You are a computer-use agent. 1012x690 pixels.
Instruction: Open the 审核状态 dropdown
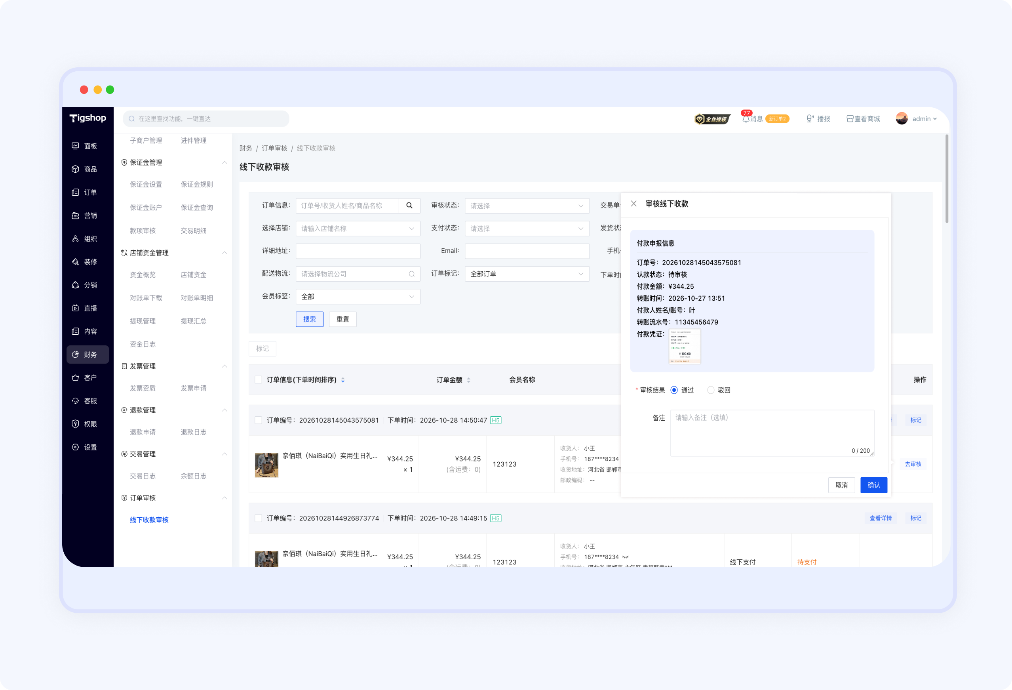click(527, 206)
